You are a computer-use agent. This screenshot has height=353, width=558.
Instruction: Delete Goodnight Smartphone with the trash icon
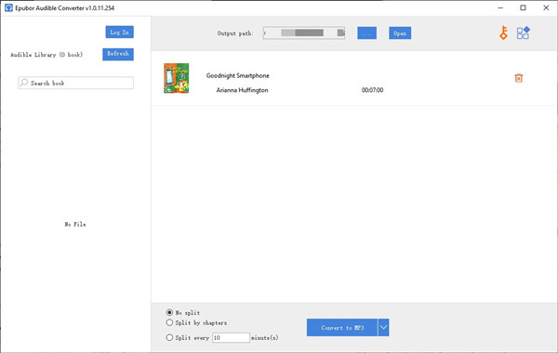(x=519, y=78)
